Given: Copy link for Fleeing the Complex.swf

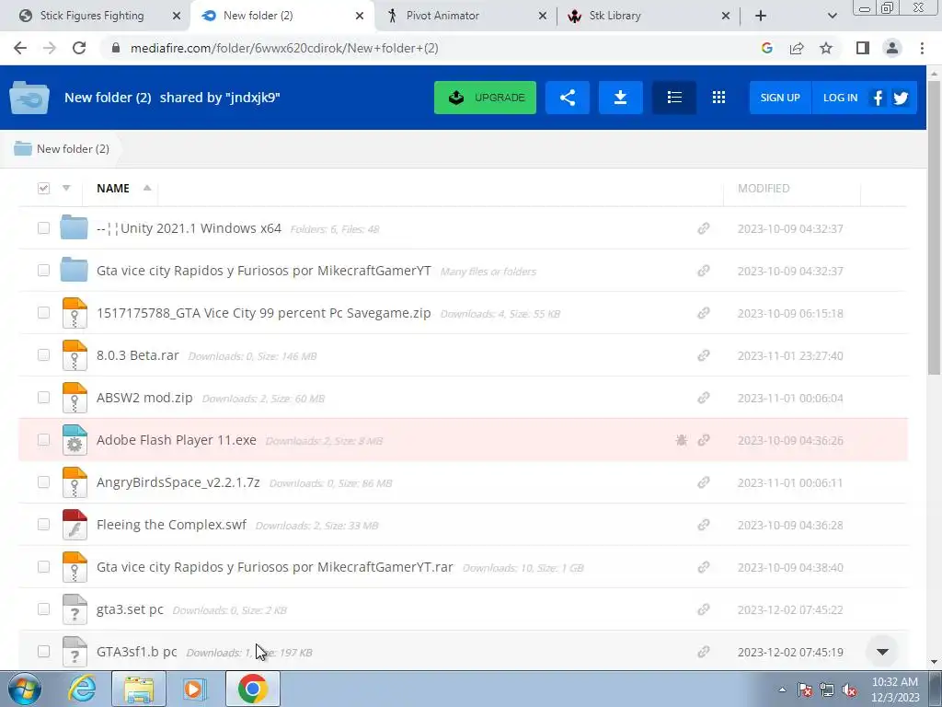Looking at the screenshot, I should pos(704,525).
